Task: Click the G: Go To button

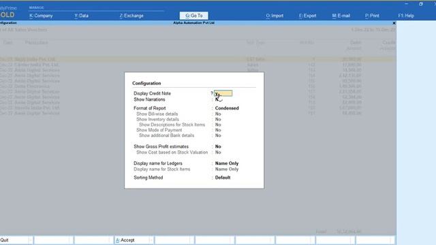Action: (193, 16)
